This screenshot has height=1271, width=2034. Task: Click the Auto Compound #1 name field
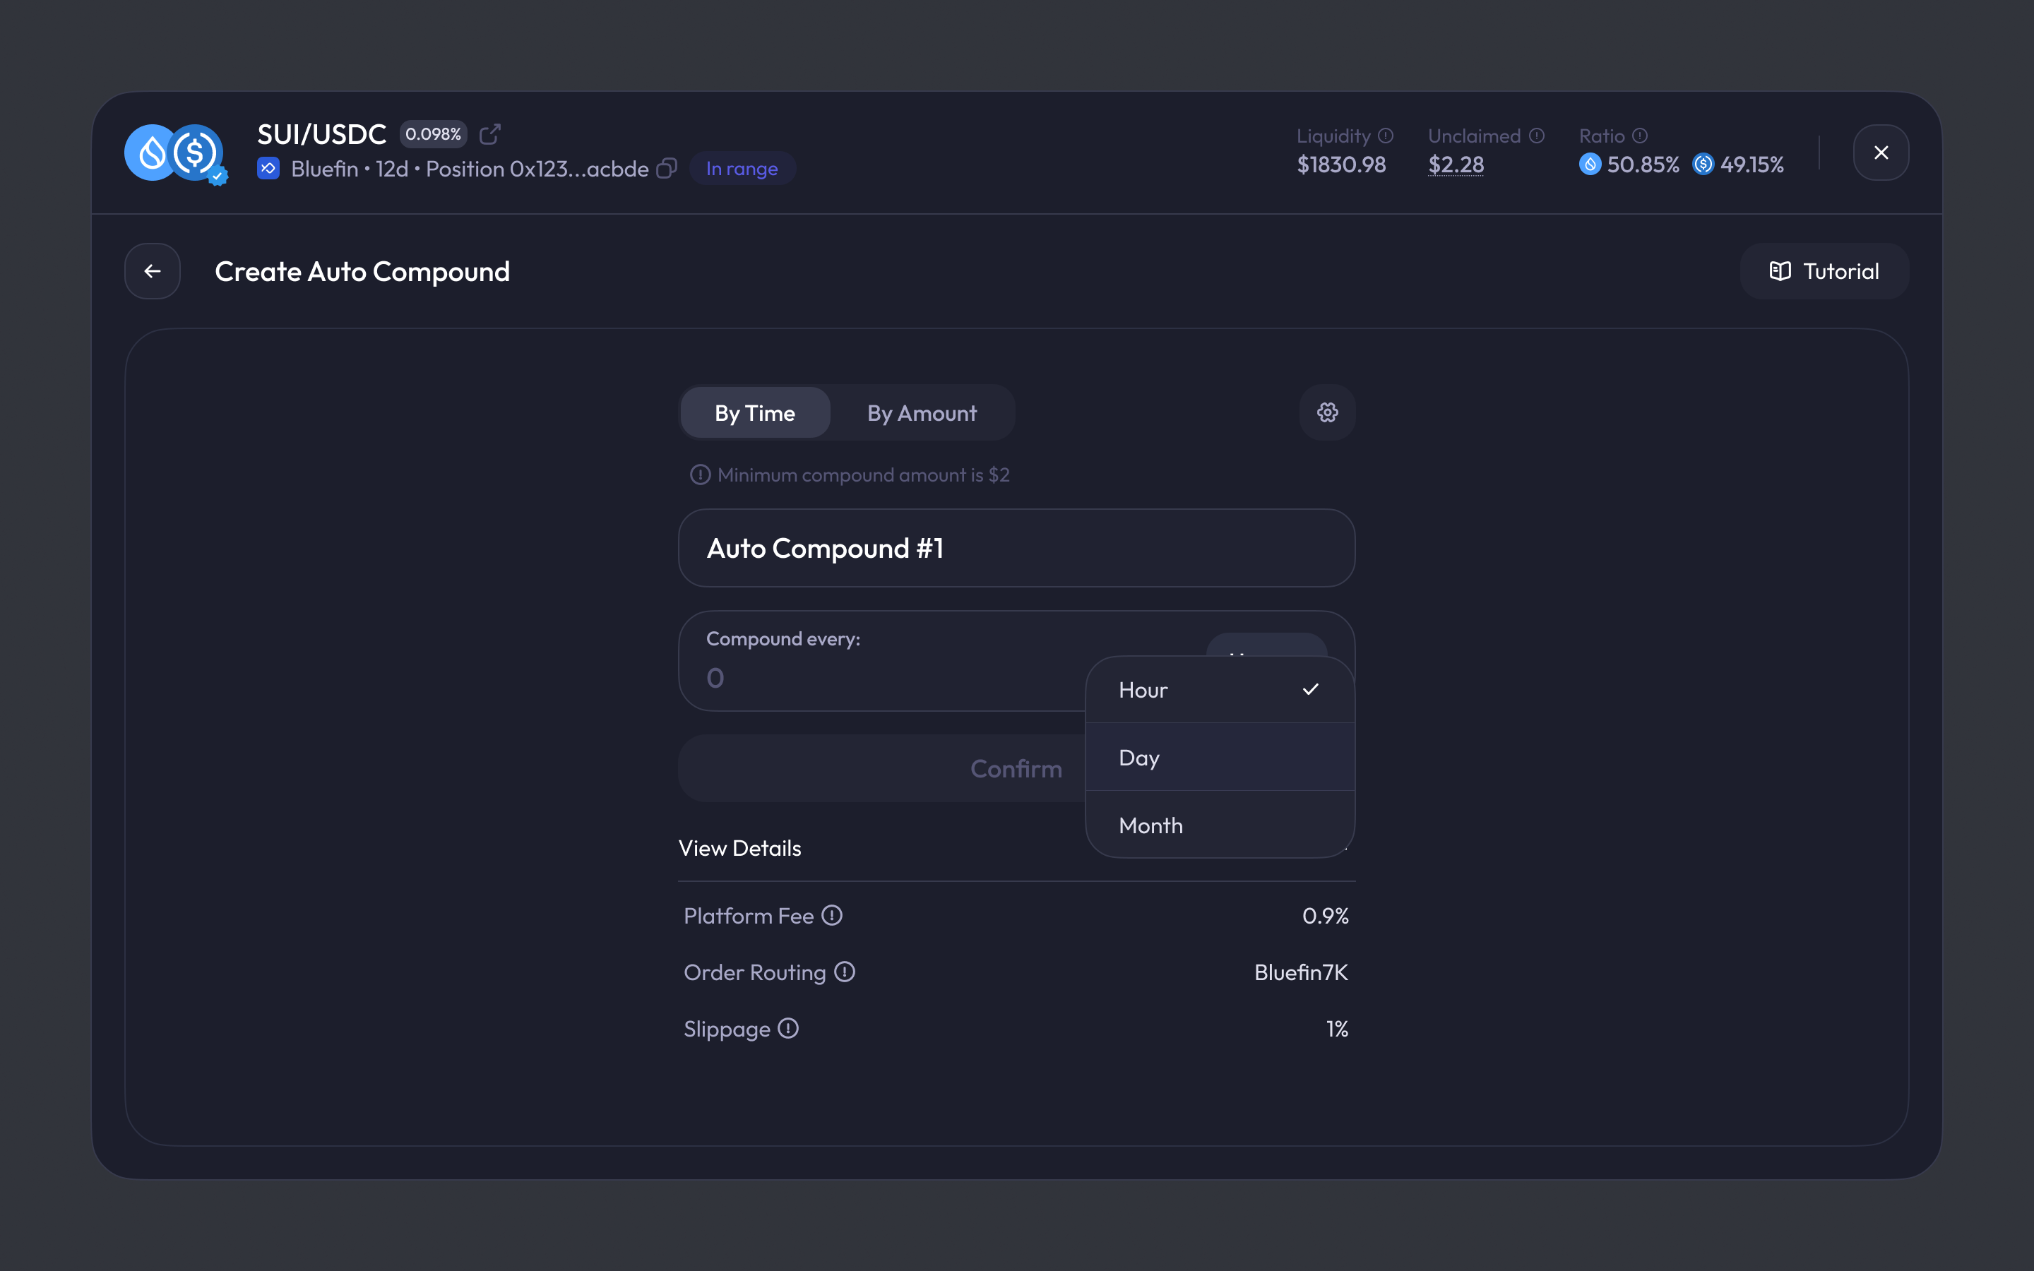1016,548
